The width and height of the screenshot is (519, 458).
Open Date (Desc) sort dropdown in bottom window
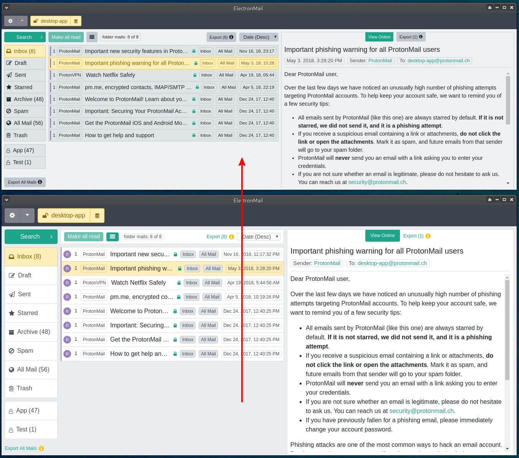coord(259,237)
